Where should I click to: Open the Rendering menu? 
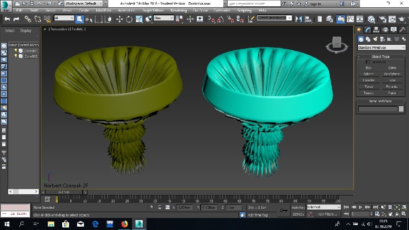tap(179, 10)
